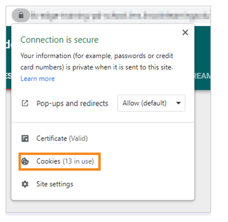Click the cookie icon
The height and width of the screenshot is (222, 228).
click(x=25, y=161)
